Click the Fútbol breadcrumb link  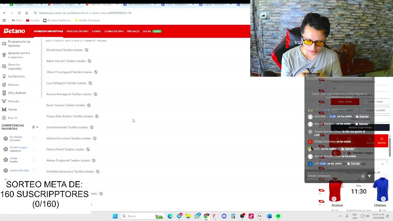(x=58, y=41)
